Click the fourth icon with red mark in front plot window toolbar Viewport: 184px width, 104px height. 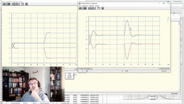coord(89,8)
